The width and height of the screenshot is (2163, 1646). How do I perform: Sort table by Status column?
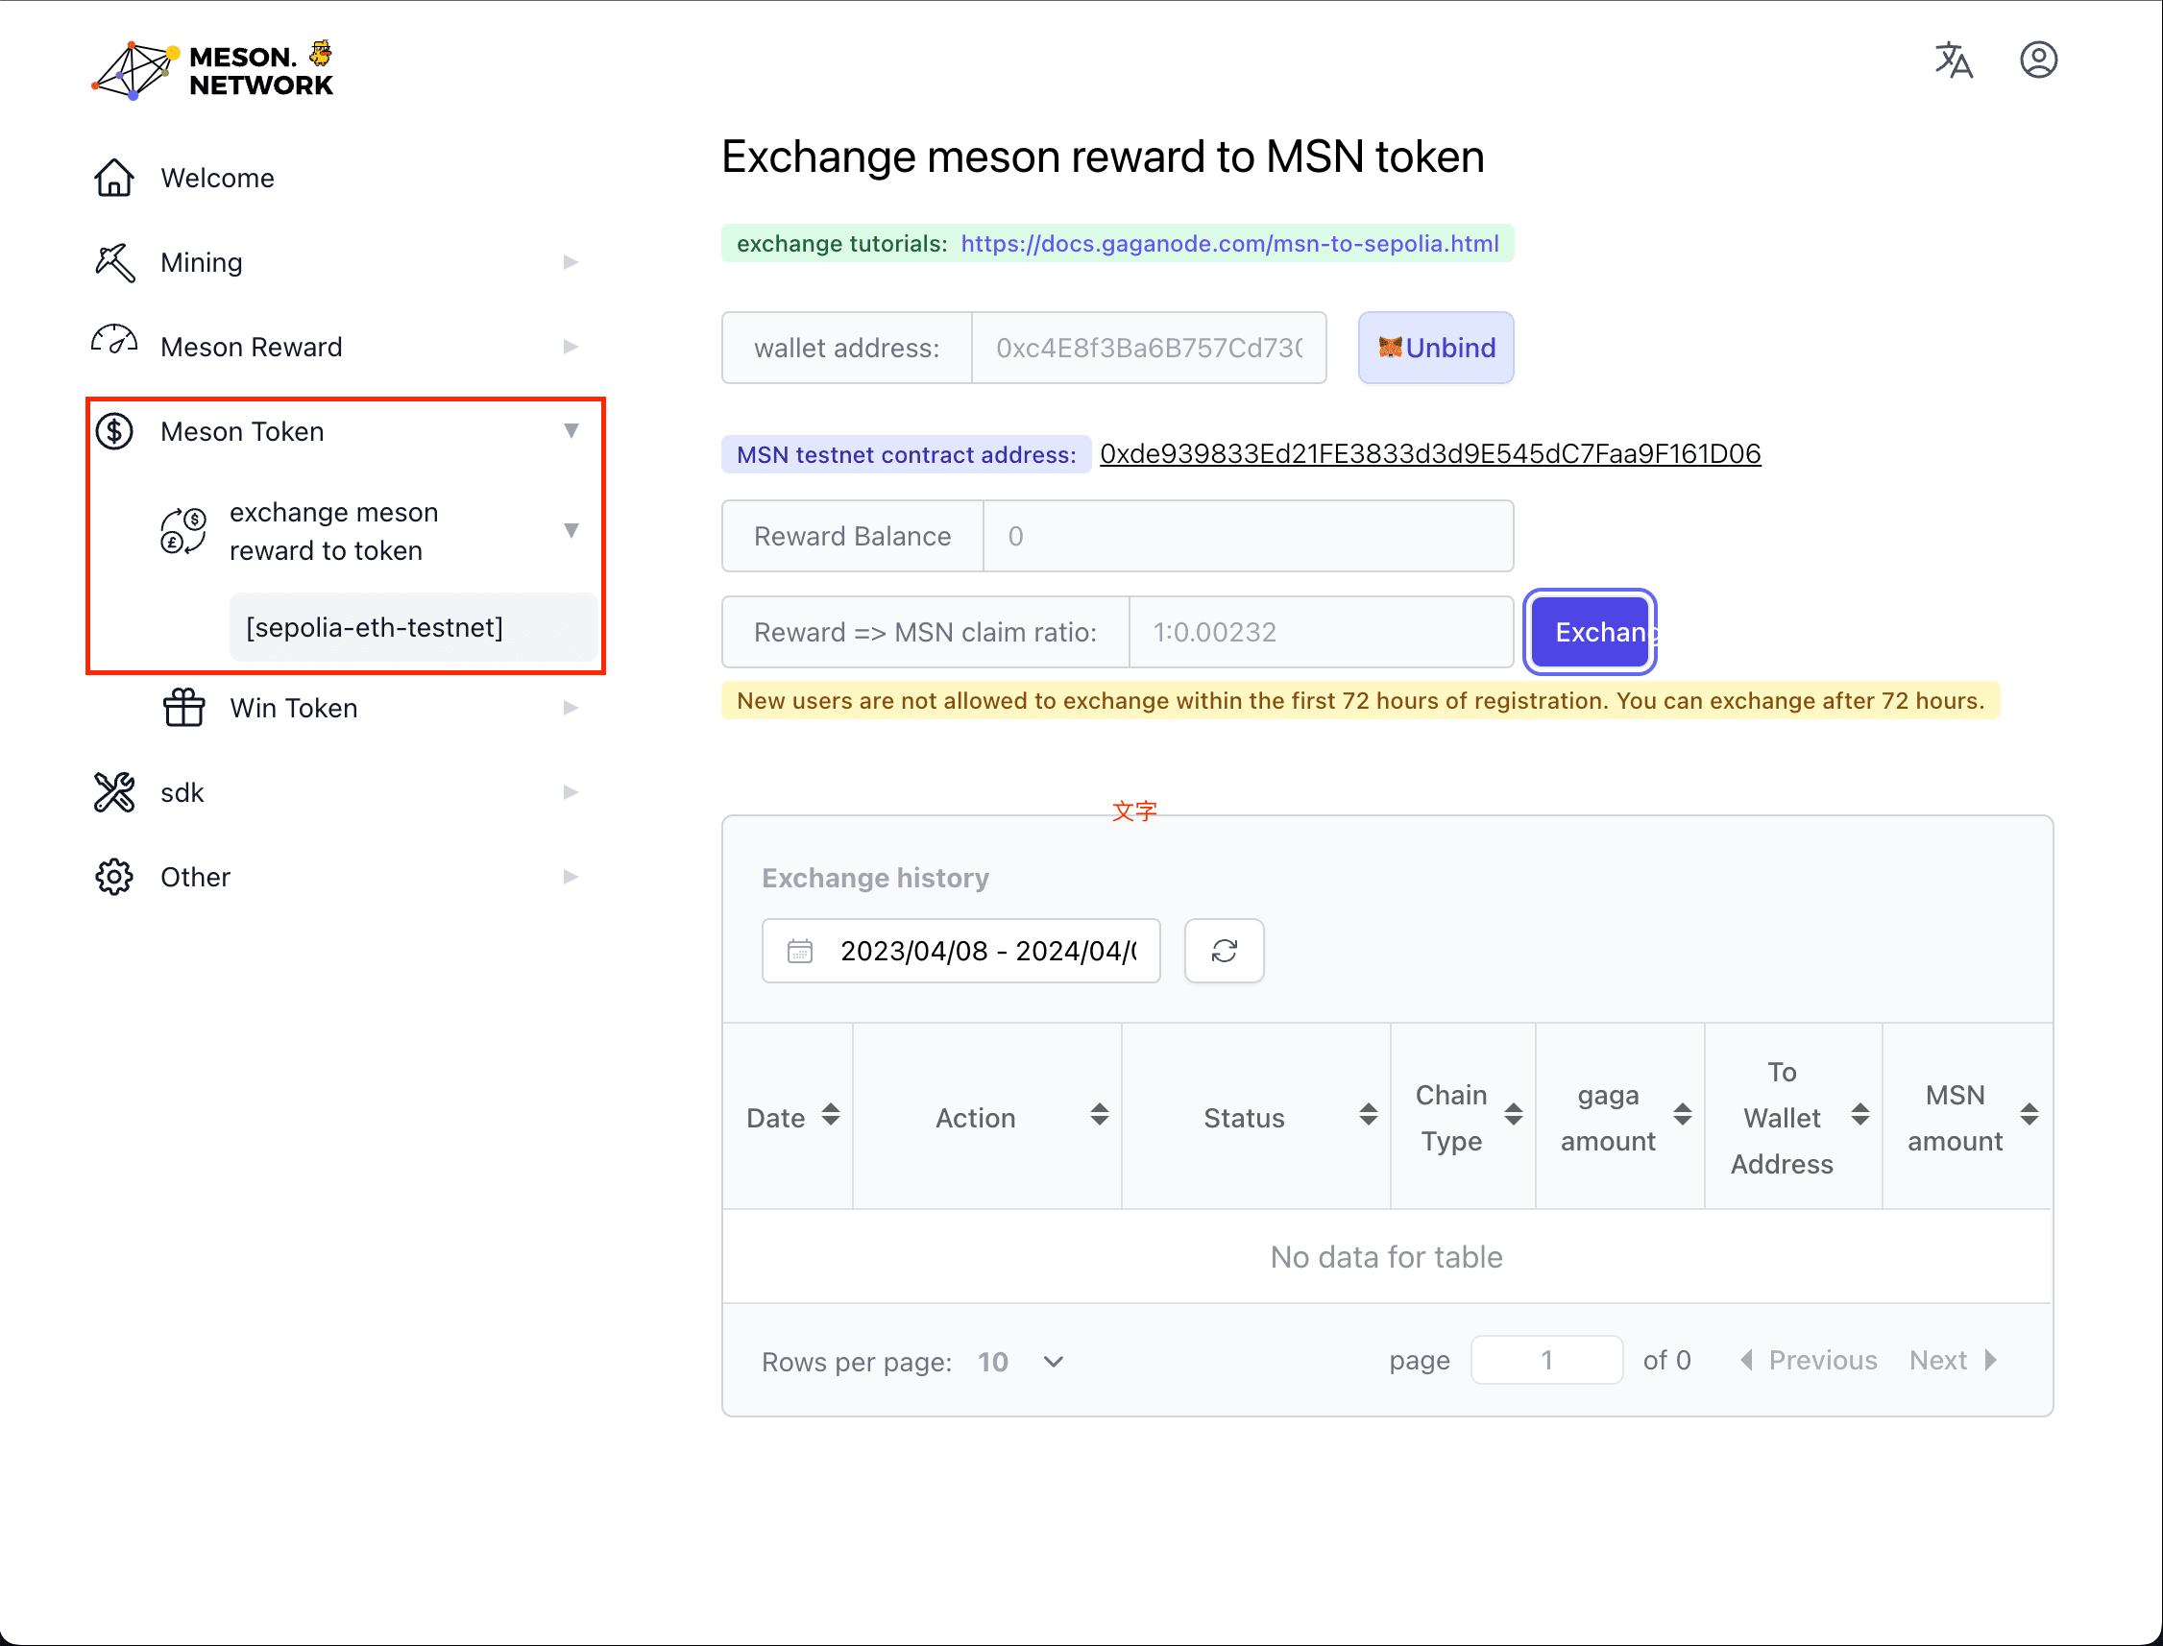1367,1115
